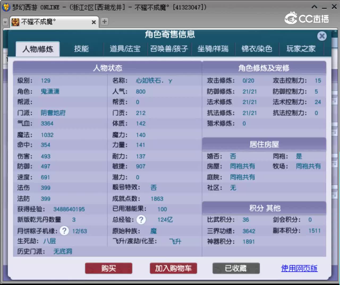Switch to the 人物/修炼 tab
Viewport: 340px width, 285px height.
click(38, 49)
